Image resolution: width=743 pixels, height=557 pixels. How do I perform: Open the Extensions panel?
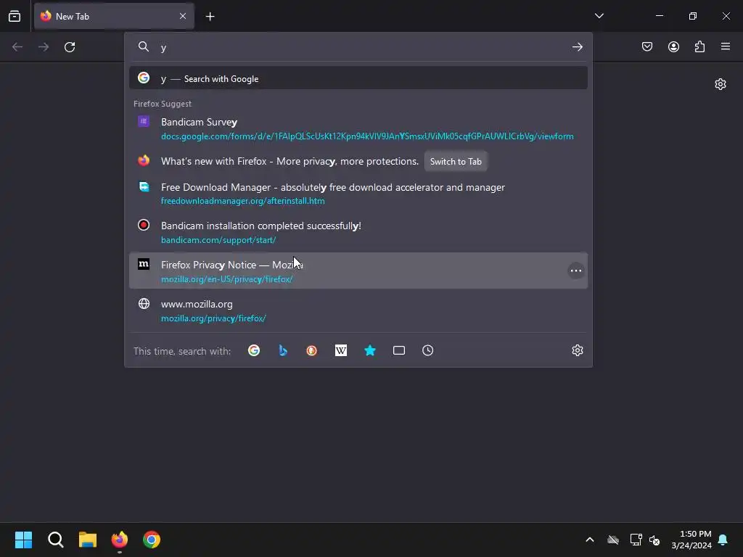click(699, 46)
